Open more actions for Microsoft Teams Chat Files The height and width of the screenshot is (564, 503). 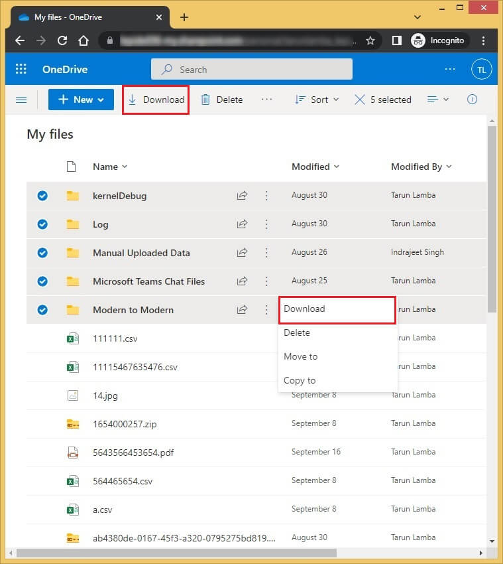click(266, 281)
